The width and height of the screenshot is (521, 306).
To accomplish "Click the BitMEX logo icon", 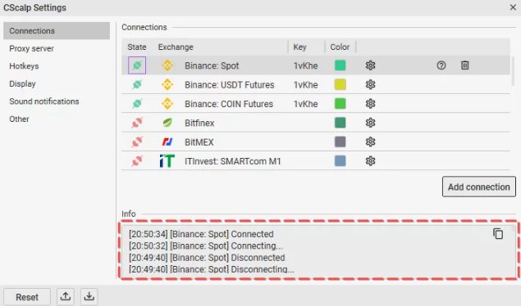I will point(167,142).
